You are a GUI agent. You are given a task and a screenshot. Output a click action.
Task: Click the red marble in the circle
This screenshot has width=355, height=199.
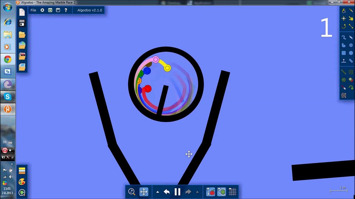(148, 89)
